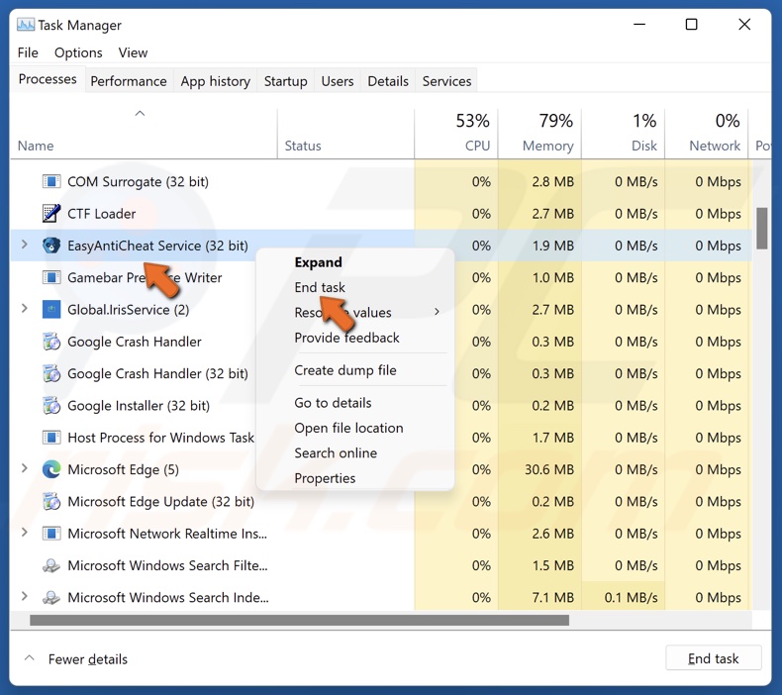This screenshot has height=695, width=782.
Task: Switch to the Services tab
Action: pos(446,81)
